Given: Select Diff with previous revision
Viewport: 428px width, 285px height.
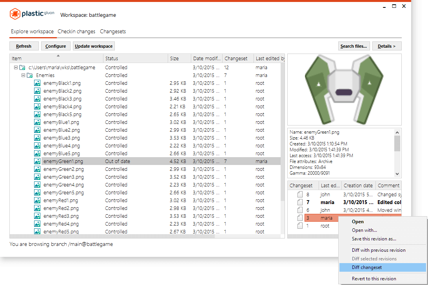Looking at the screenshot, I should 383,250.
